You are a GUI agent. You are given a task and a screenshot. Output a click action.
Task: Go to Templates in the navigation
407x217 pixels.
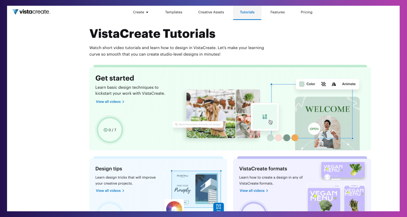click(174, 12)
